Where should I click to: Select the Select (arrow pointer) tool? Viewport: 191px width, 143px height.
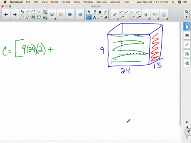point(89,12)
